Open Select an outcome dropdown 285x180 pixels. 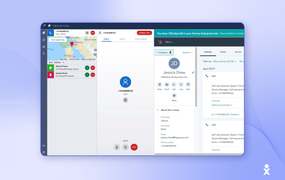(x=222, y=105)
